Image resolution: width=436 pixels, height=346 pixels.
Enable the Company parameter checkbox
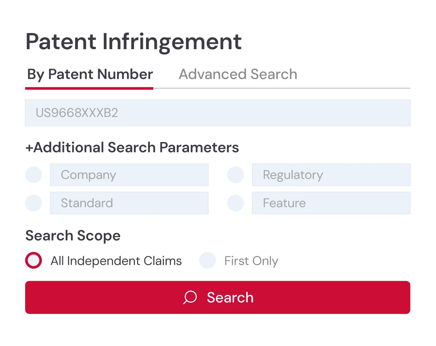pyautogui.click(x=33, y=175)
